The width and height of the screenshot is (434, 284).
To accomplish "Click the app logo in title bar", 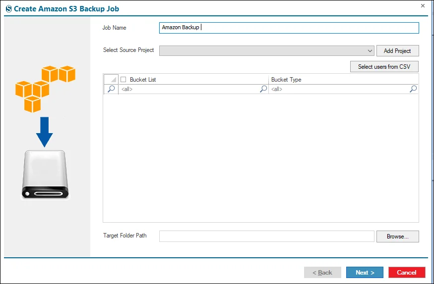I will [8, 9].
